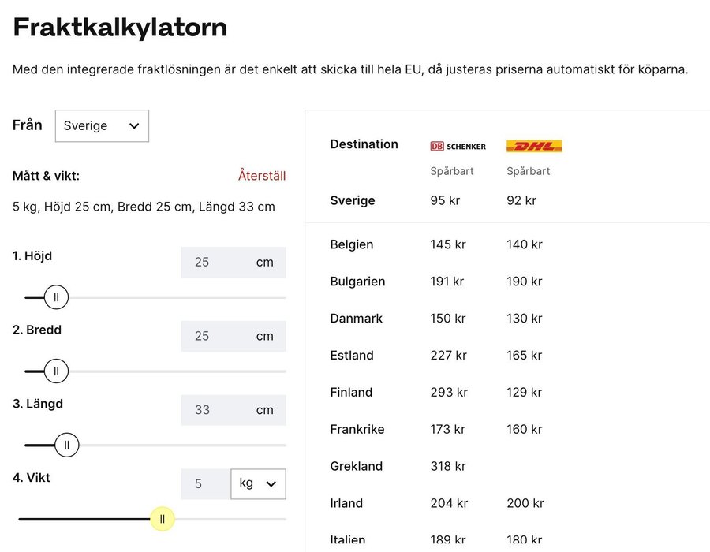Click the Återställ reset link

262,176
